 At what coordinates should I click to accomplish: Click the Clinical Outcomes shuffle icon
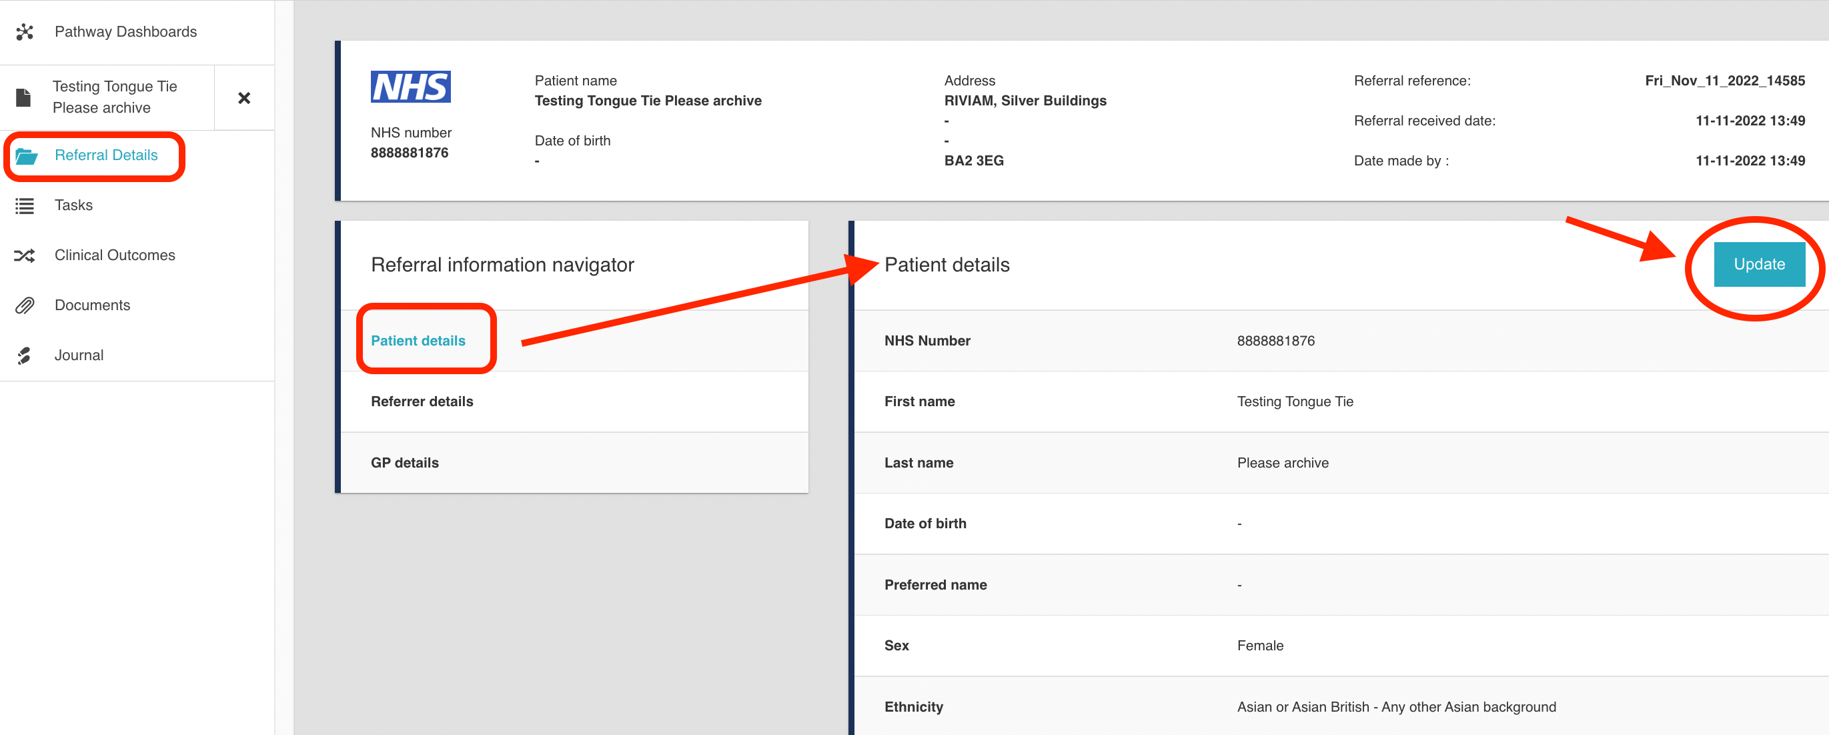(25, 255)
